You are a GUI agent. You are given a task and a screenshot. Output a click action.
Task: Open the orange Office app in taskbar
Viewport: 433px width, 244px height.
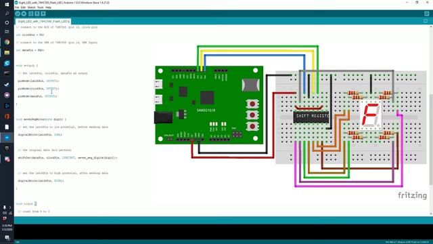pyautogui.click(x=7, y=116)
